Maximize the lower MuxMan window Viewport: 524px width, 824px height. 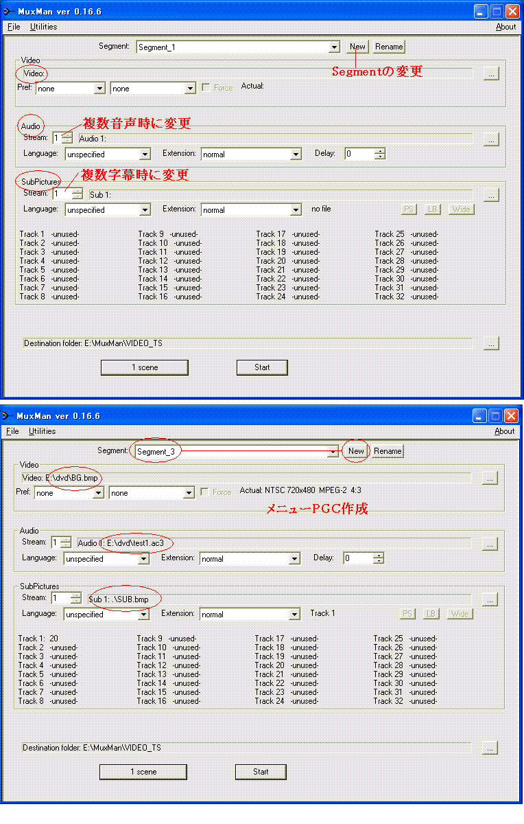[x=496, y=416]
